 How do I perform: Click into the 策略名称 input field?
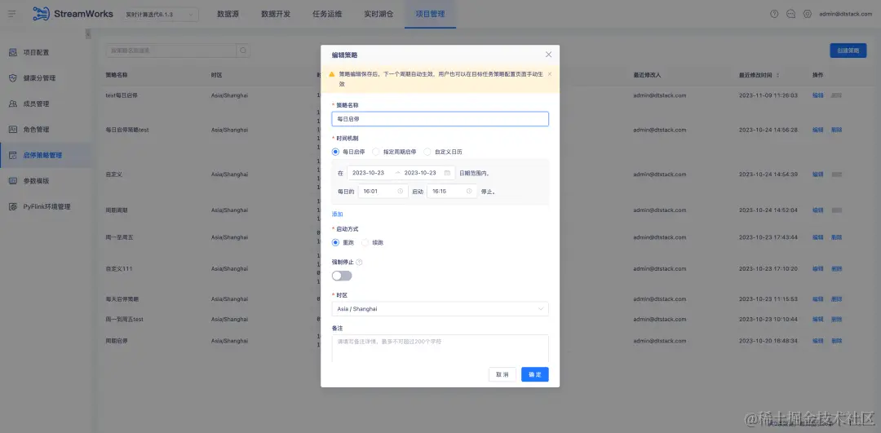440,119
